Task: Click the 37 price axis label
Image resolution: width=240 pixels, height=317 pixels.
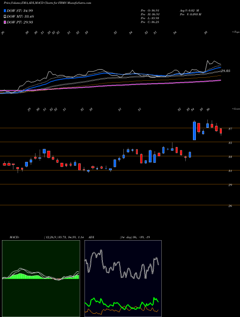Action: (x=230, y=129)
